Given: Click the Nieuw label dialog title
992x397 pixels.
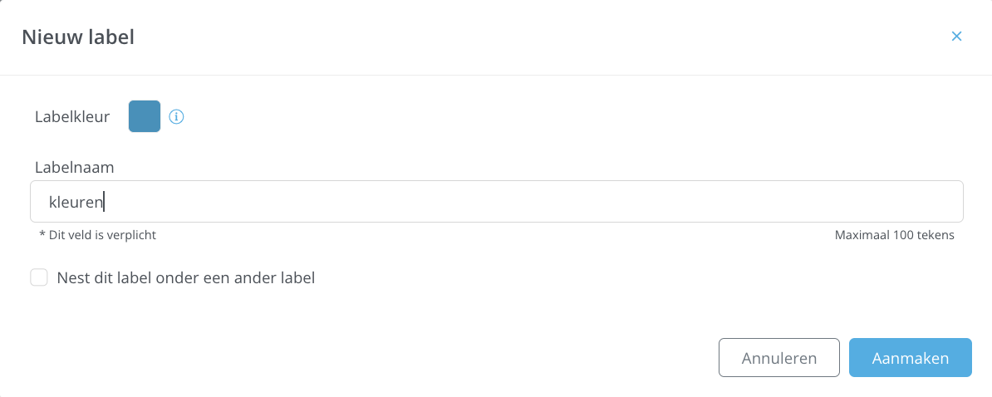Looking at the screenshot, I should coord(78,37).
